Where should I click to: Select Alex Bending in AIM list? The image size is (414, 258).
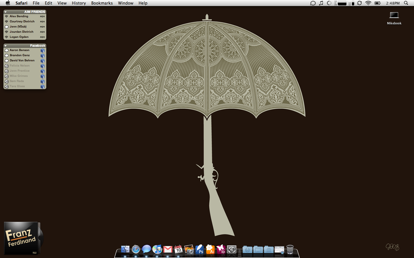pyautogui.click(x=25, y=16)
